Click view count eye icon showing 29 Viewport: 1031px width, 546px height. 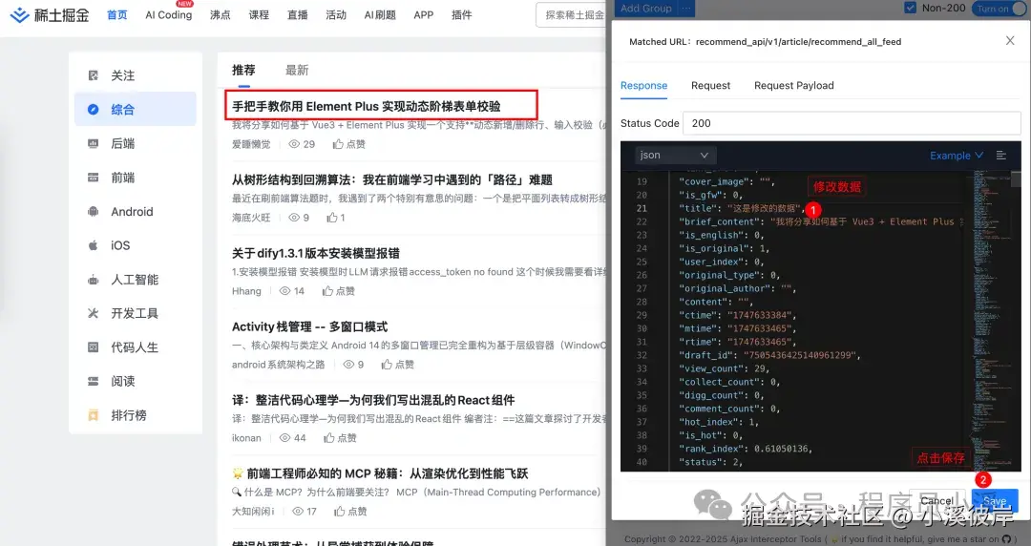pyautogui.click(x=294, y=144)
